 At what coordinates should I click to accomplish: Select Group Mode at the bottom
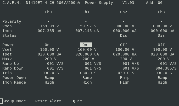(14, 101)
